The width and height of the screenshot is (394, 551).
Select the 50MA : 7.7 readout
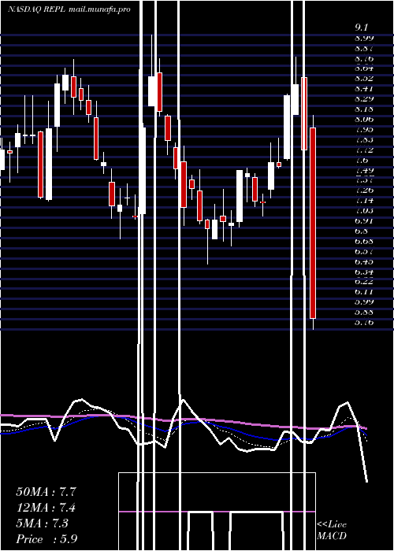46,492
